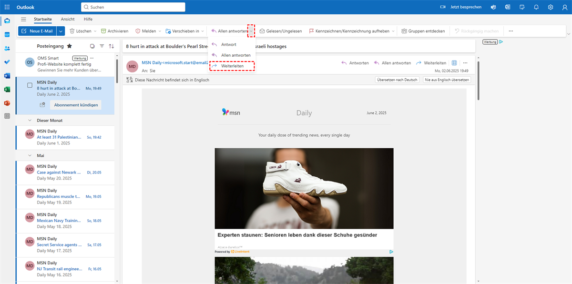Open email Republicans muscle
The image size is (572, 284).
[x=65, y=196]
